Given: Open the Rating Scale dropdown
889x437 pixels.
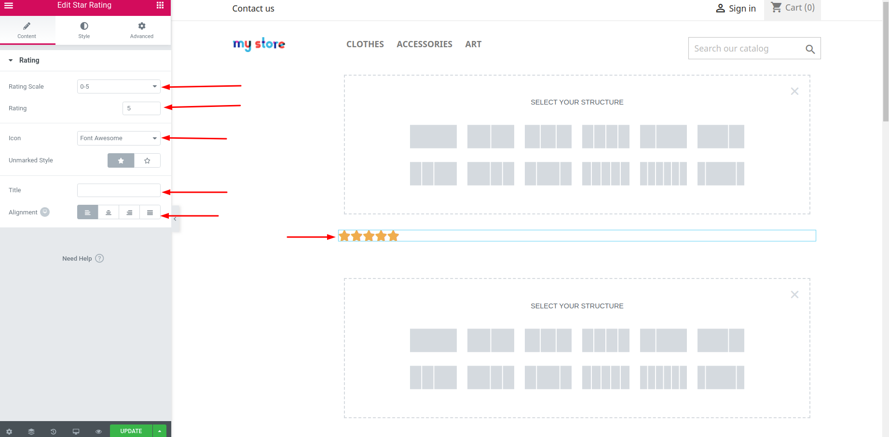Looking at the screenshot, I should [x=119, y=87].
